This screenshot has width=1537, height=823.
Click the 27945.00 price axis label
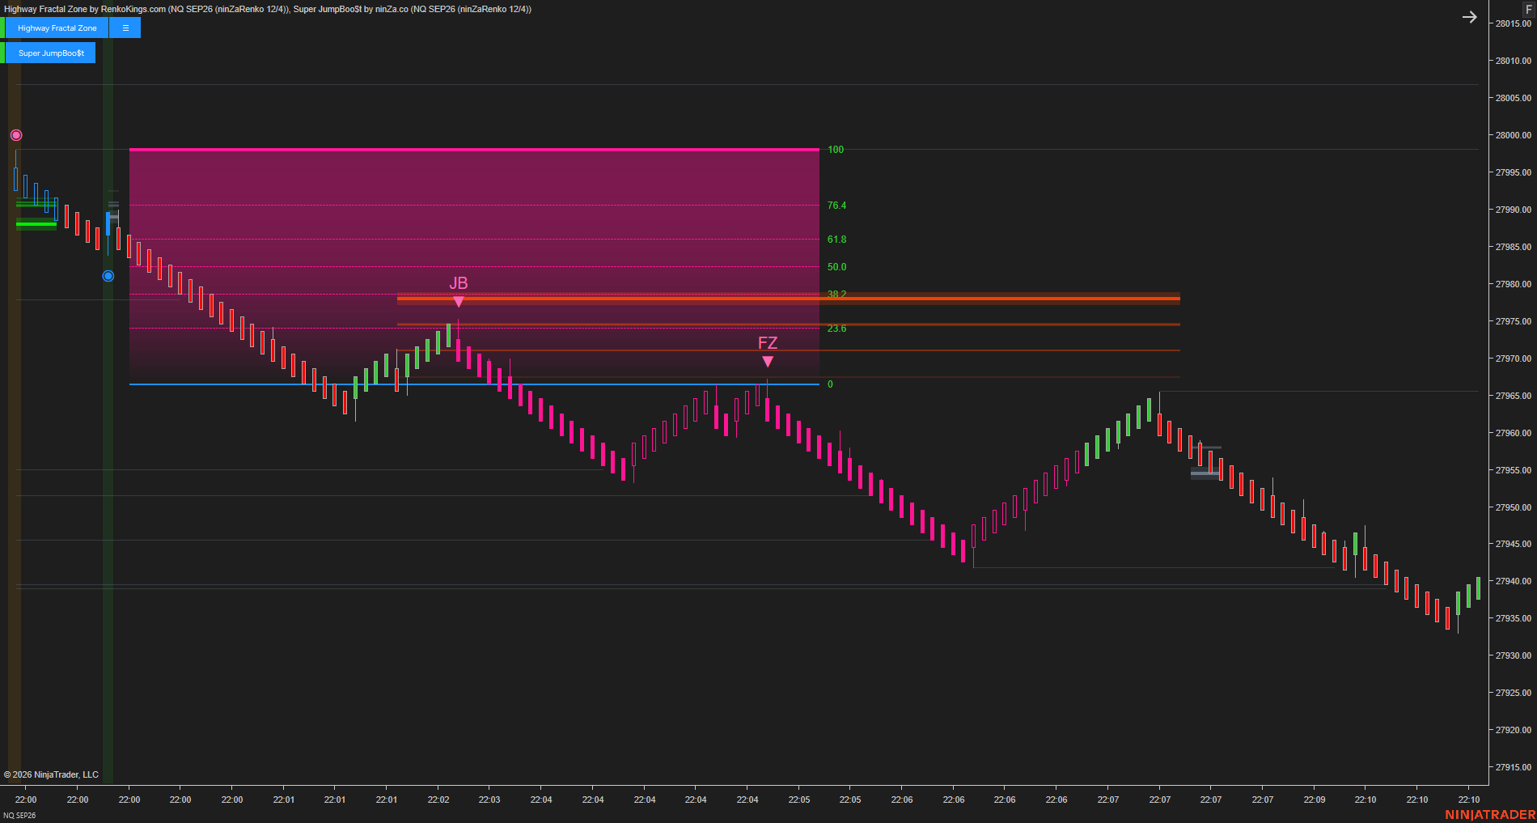click(1513, 544)
